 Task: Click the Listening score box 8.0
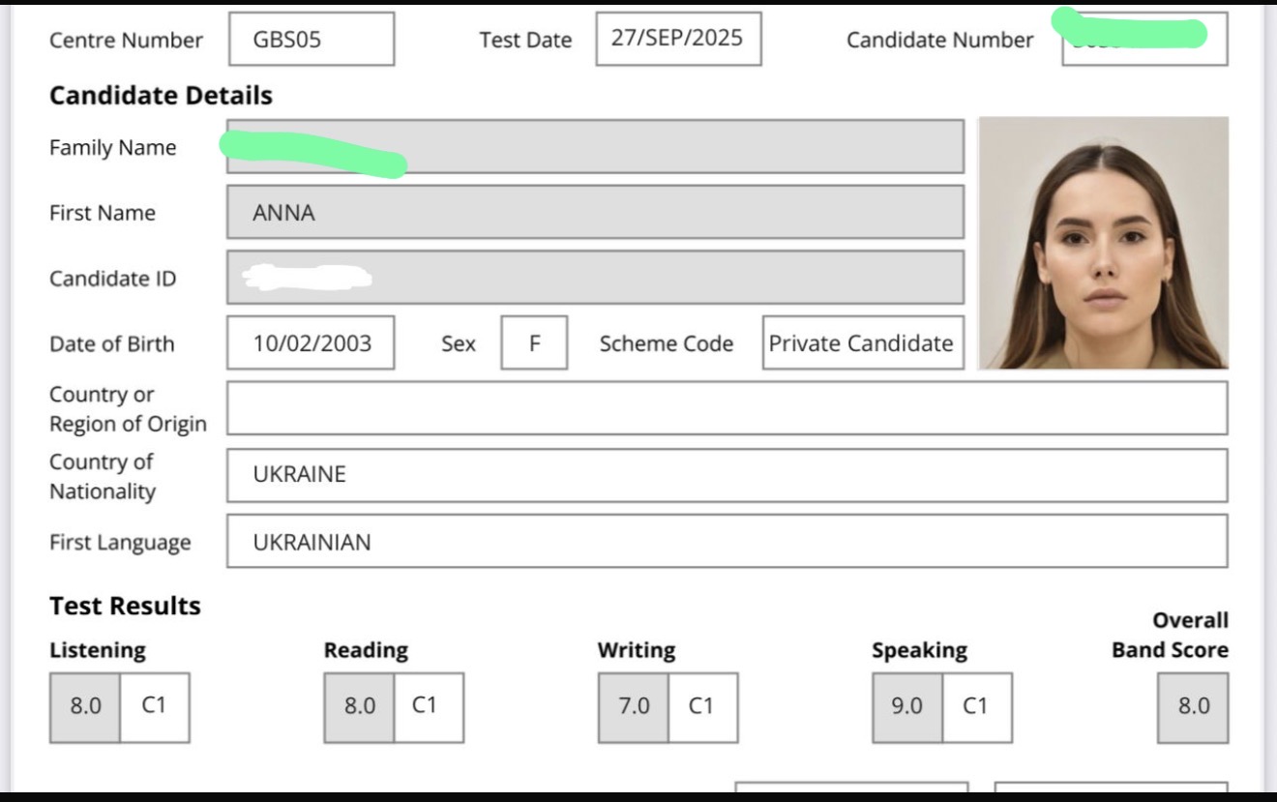point(85,707)
